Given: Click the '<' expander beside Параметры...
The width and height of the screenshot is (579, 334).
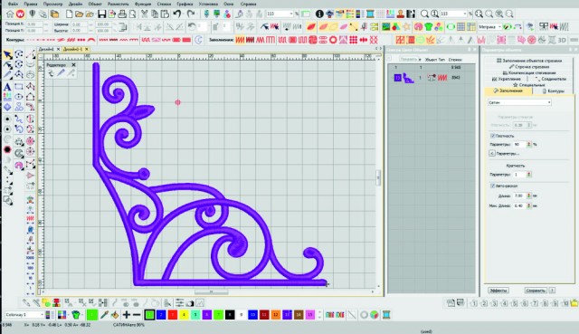Looking at the screenshot, I should (x=492, y=153).
